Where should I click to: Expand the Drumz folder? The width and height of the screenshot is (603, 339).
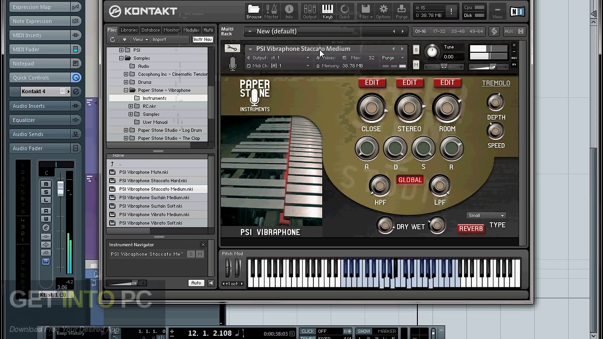click(x=126, y=82)
